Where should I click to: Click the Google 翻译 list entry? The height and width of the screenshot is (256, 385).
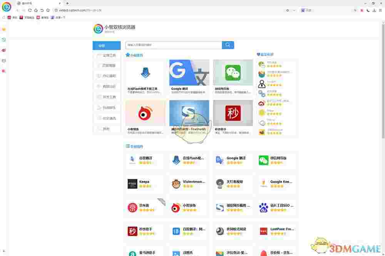pos(233,160)
